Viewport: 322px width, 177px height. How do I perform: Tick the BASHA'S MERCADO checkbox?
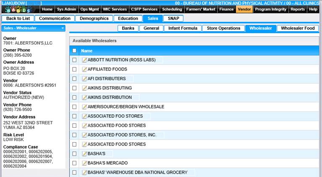click(74, 163)
